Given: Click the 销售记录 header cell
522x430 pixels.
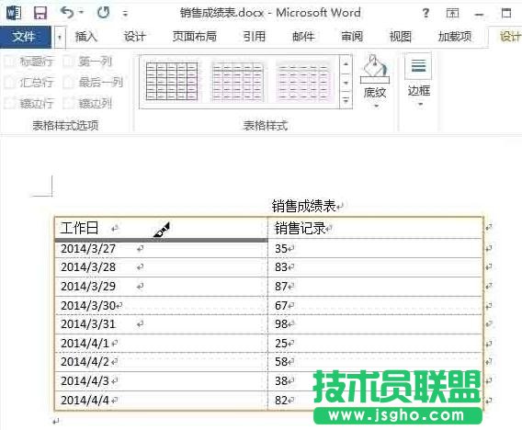Looking at the screenshot, I should pyautogui.click(x=375, y=228).
